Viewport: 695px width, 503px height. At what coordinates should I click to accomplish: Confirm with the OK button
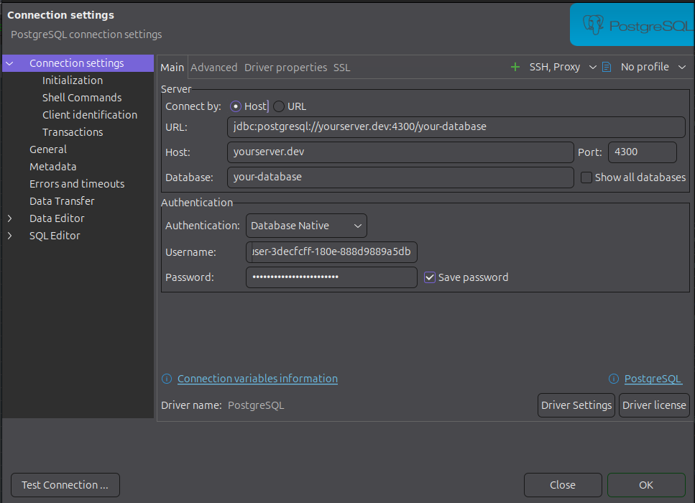(646, 485)
